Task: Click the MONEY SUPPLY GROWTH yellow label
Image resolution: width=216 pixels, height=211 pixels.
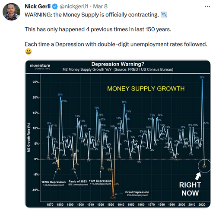Action: 146,89
